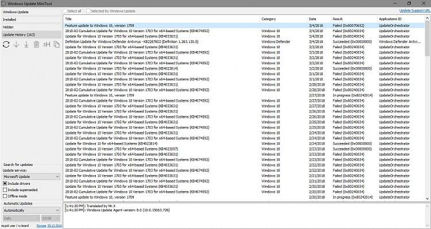The image size is (431, 229).
Task: Click the Succeeded result dated 3/4/2018
Action: coord(352,42)
